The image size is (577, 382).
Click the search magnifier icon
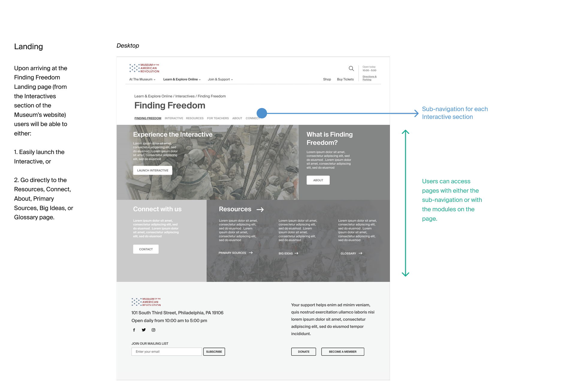click(351, 69)
